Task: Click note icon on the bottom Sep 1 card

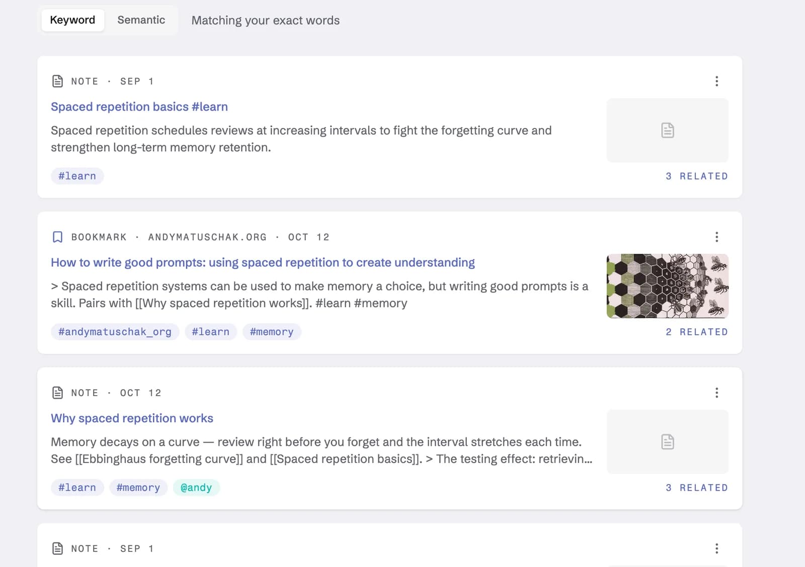Action: coord(58,549)
